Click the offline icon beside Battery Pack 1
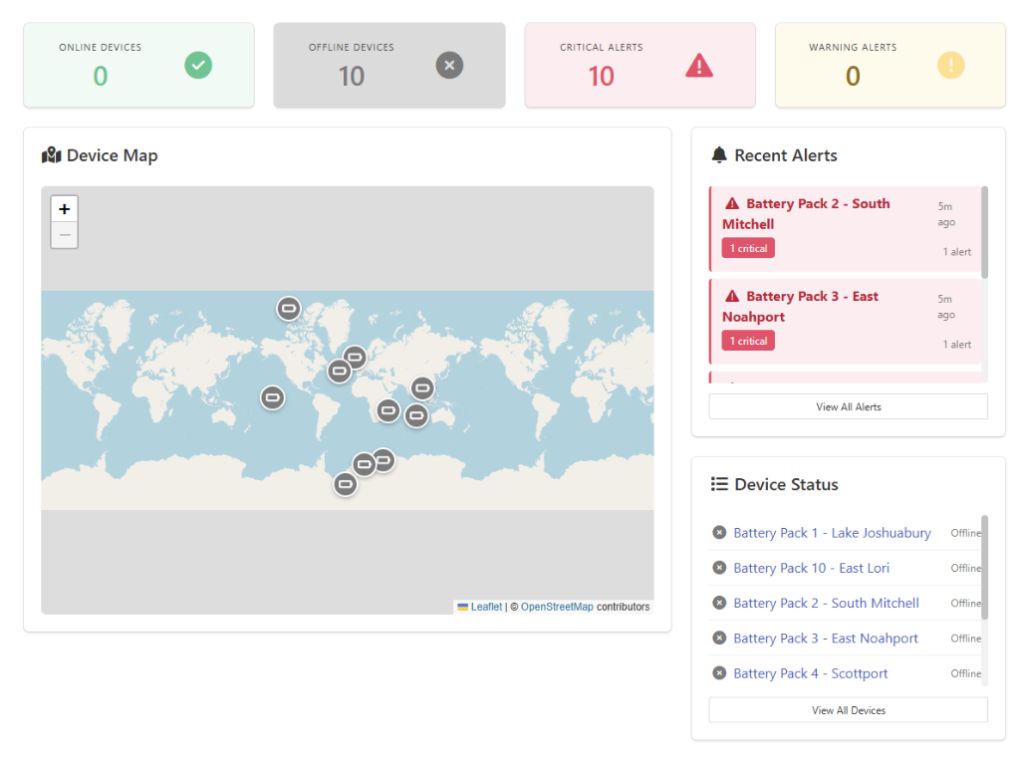 click(719, 532)
